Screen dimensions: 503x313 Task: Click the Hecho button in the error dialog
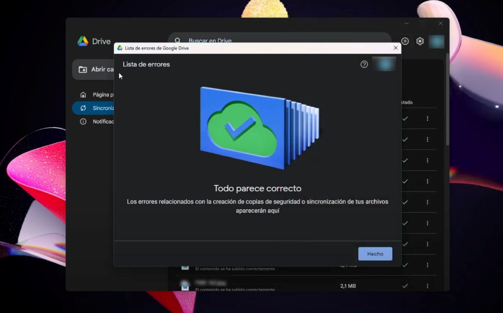tap(375, 254)
